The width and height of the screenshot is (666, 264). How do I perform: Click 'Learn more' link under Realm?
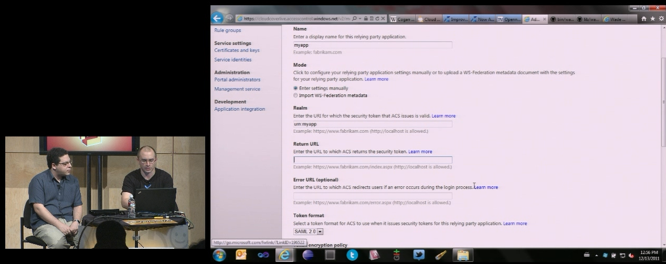point(443,116)
